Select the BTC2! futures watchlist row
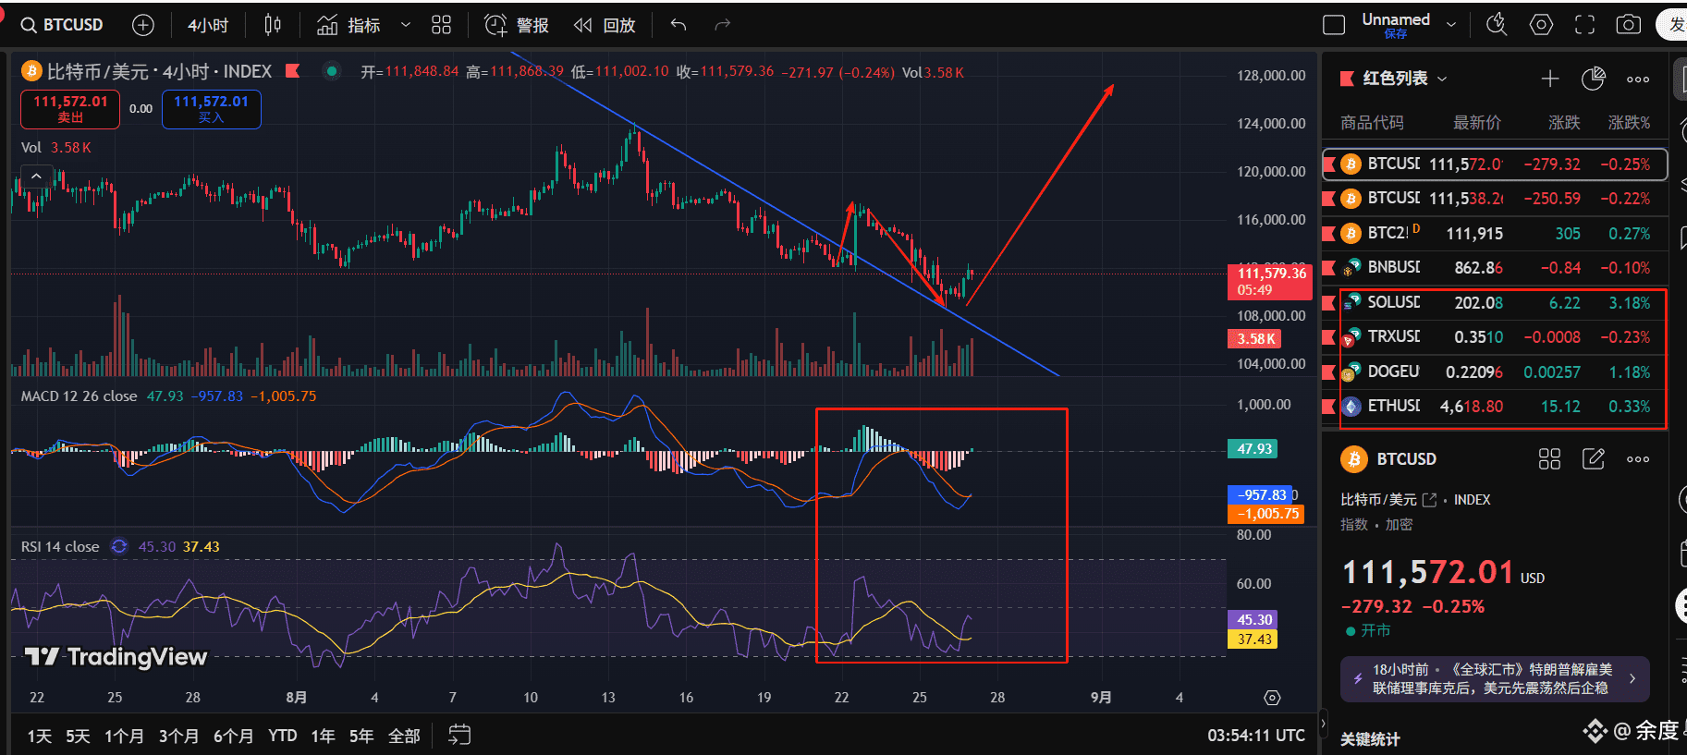This screenshot has width=1687, height=755. 1495,233
